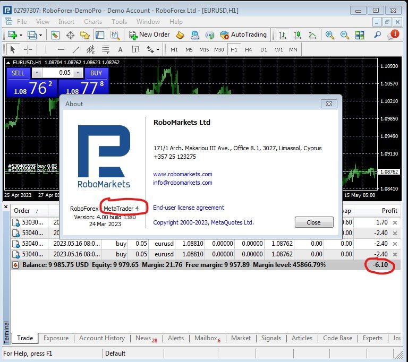Close the order with profit 1.70
The width and height of the screenshot is (408, 362).
[395, 222]
